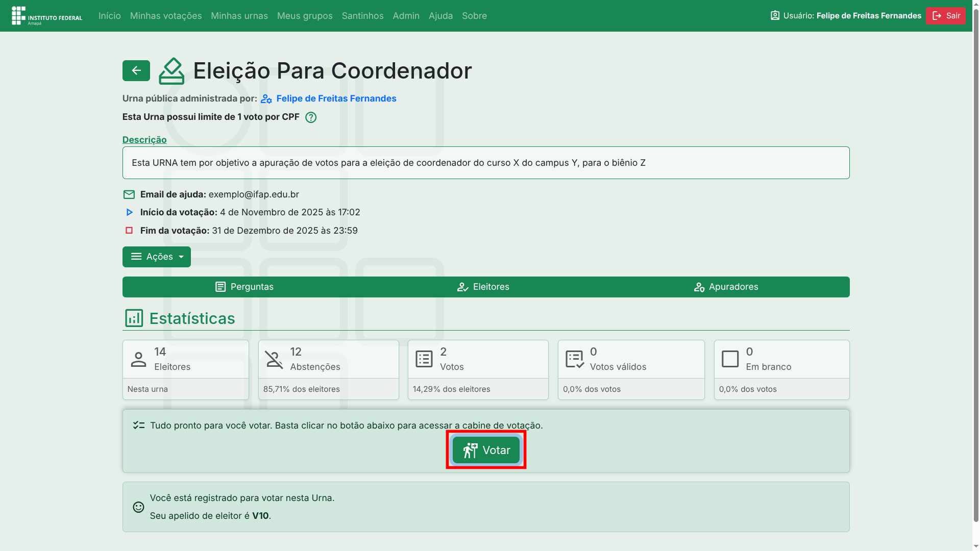
Task: Open the Apuradores tab
Action: tap(725, 287)
